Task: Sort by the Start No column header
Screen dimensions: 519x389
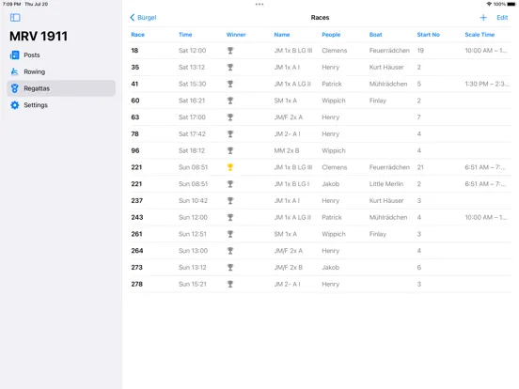Action: [x=429, y=35]
